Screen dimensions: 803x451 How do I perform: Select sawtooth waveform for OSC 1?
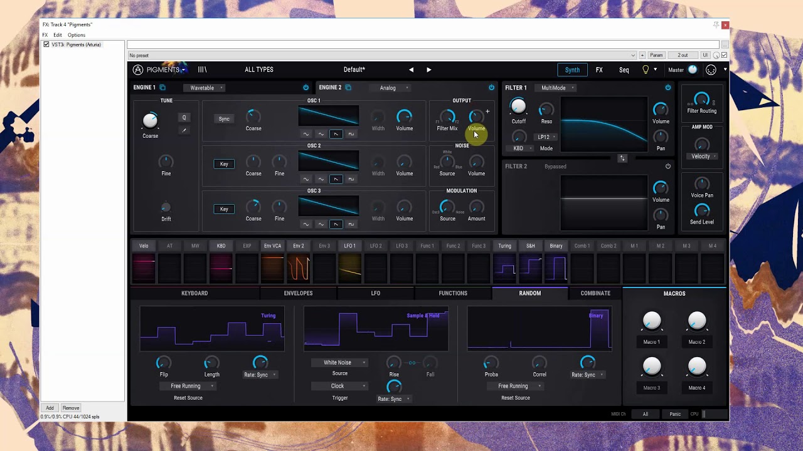click(336, 133)
